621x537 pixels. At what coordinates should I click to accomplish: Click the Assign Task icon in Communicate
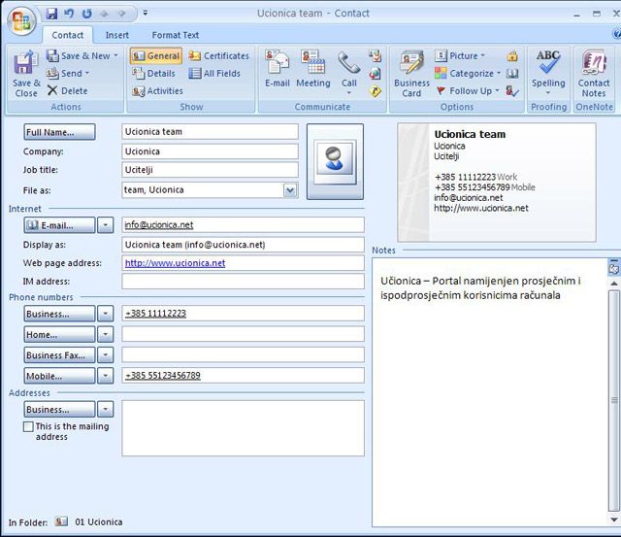376,55
